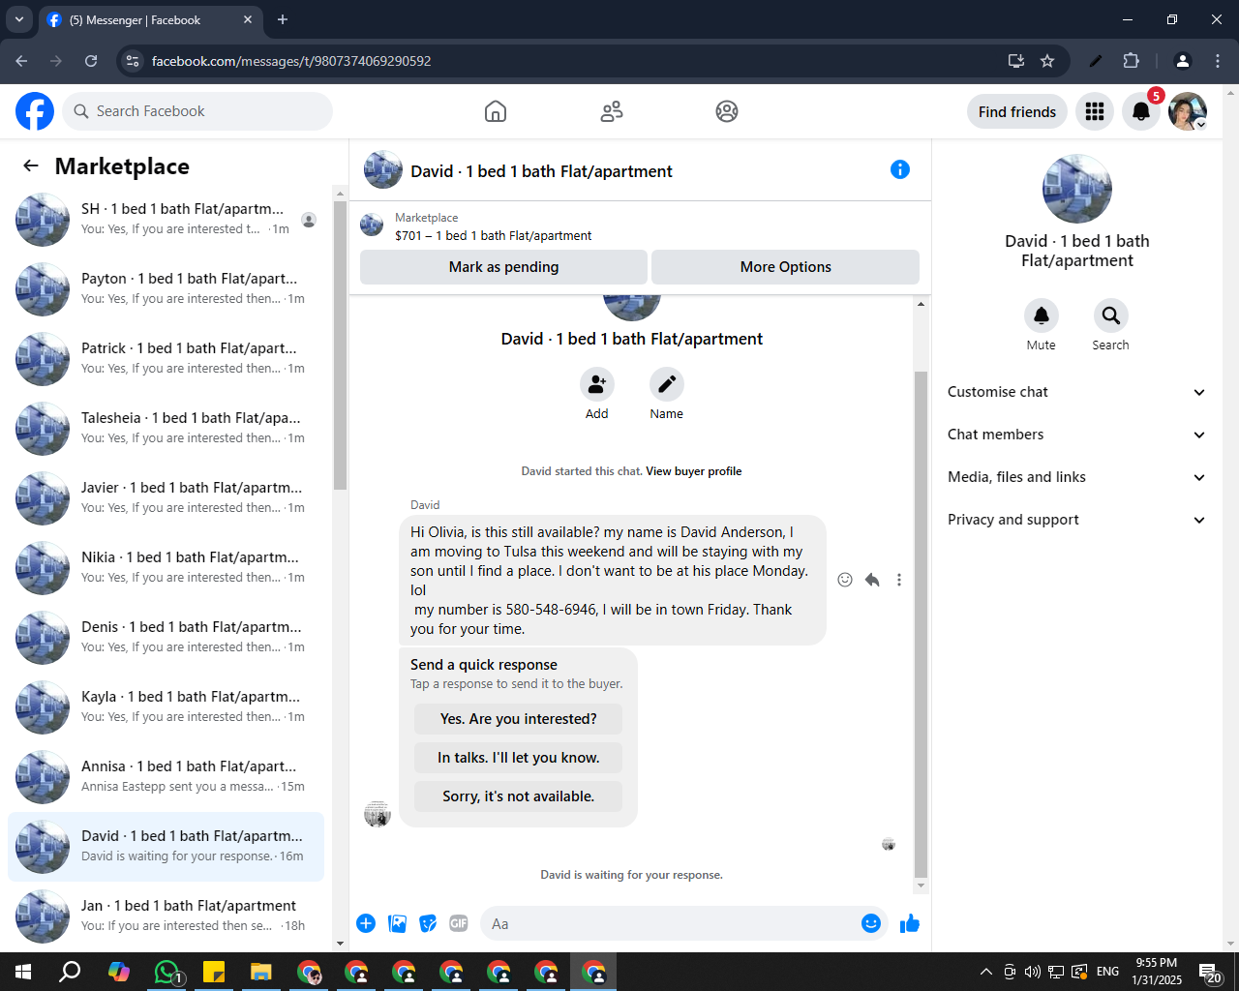React to David's message with emoji icon
1239x991 pixels.
845,580
